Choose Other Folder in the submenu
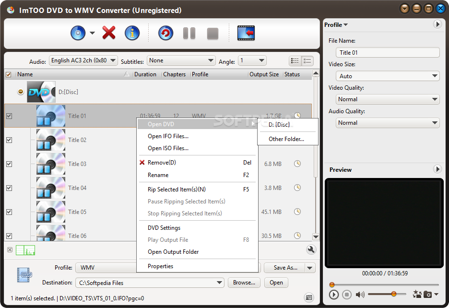Viewport: 449px width, 308px height. tap(288, 139)
